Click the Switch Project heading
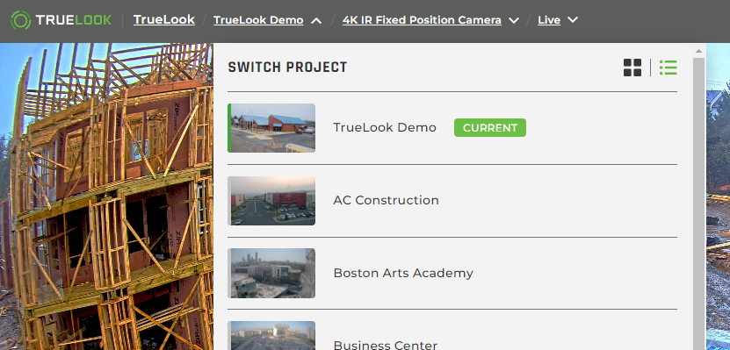730x350 pixels. coord(287,68)
